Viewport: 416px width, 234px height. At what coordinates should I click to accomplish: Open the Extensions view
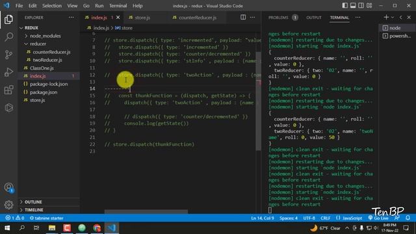(x=8, y=90)
